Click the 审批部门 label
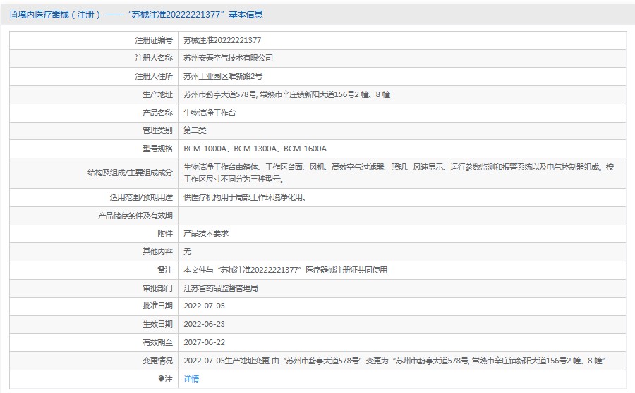This screenshot has width=635, height=393. [x=157, y=288]
